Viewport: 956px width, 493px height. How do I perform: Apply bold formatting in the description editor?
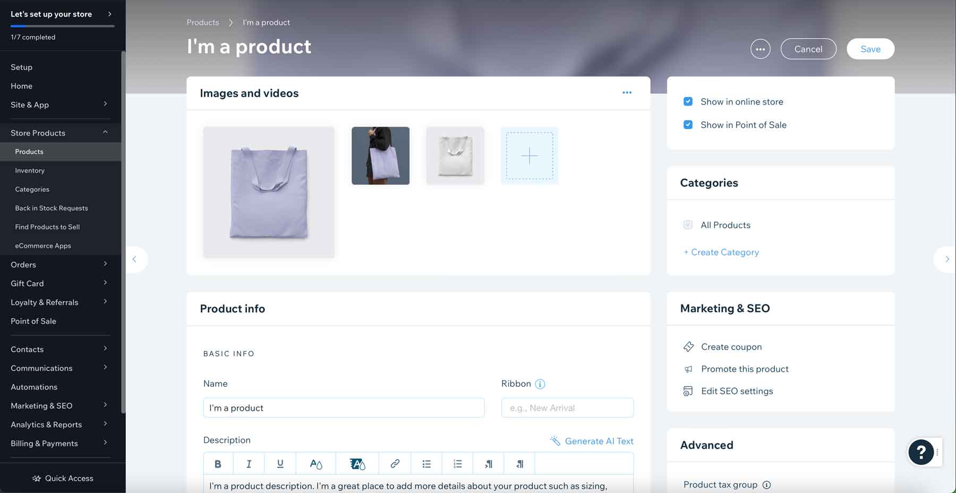218,463
